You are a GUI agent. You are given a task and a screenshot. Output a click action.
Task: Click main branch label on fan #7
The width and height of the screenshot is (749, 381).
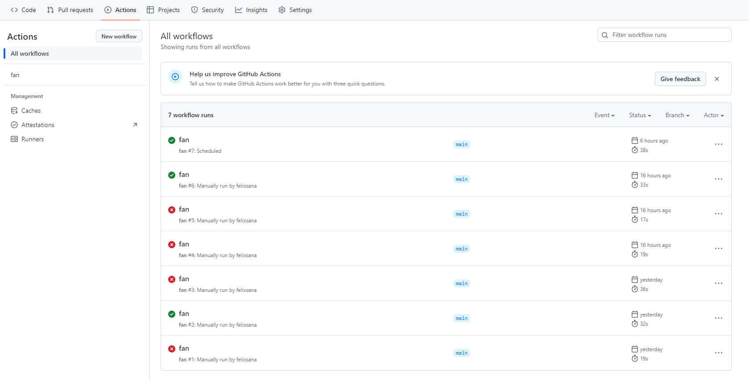click(462, 144)
